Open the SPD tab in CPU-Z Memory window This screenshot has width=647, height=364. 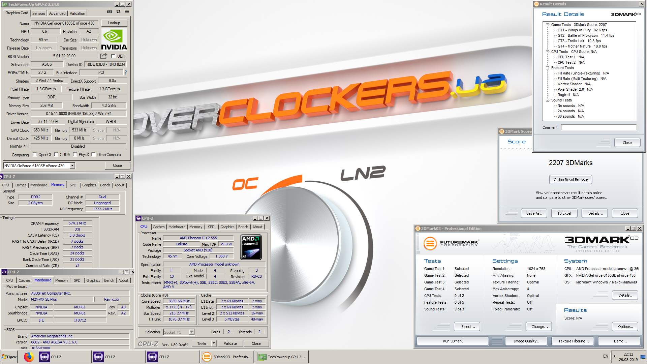(73, 185)
